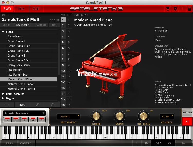The image size is (193, 147).
Task: Click macro '8: Room Ambience'
Action: pos(166,103)
